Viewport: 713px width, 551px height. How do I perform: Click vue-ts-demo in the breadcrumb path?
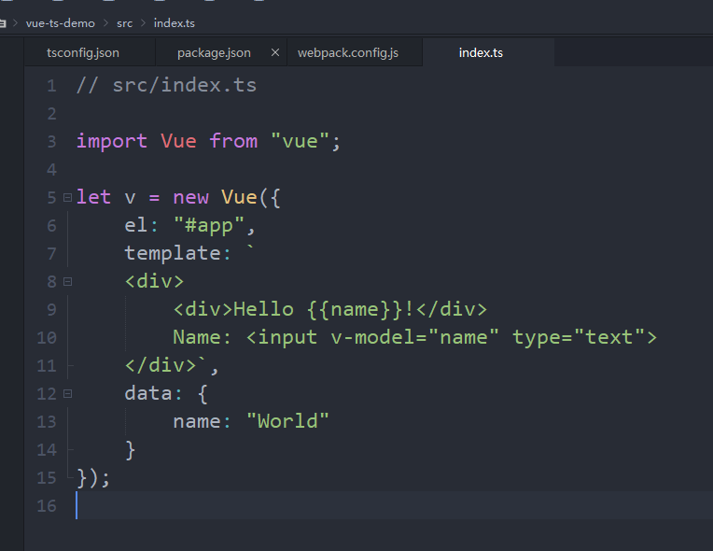pyautogui.click(x=60, y=22)
